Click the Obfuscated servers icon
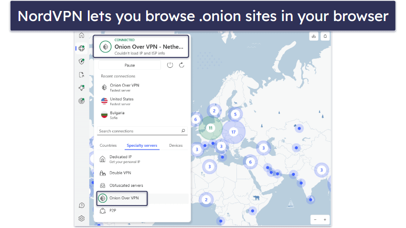The height and width of the screenshot is (228, 406). point(103,185)
